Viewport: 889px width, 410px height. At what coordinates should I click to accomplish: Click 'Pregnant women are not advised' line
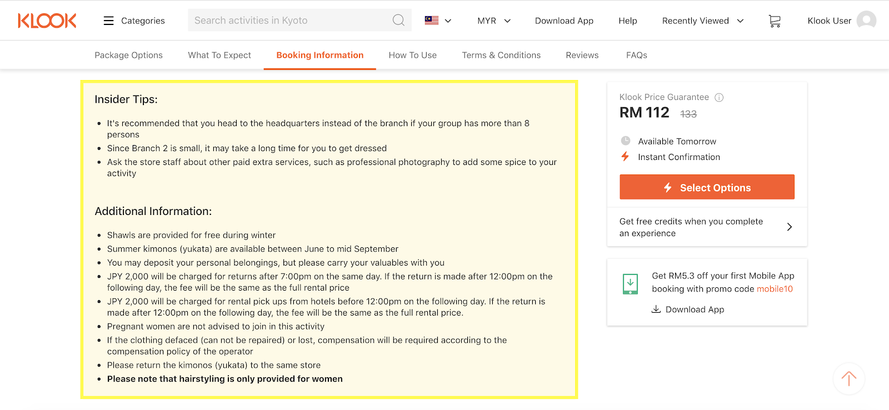[x=216, y=327]
